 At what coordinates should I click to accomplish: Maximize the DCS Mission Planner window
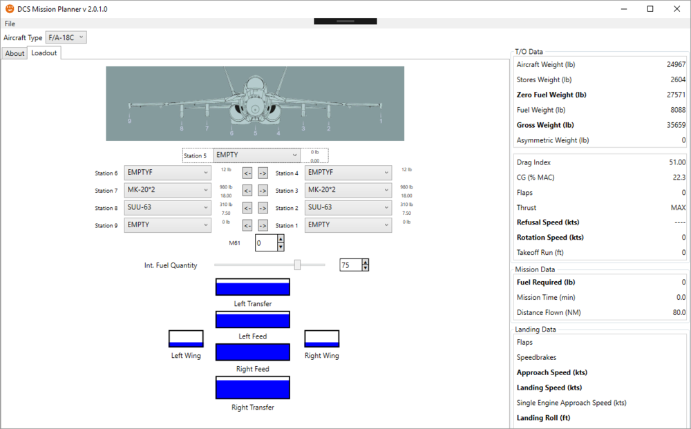click(650, 9)
